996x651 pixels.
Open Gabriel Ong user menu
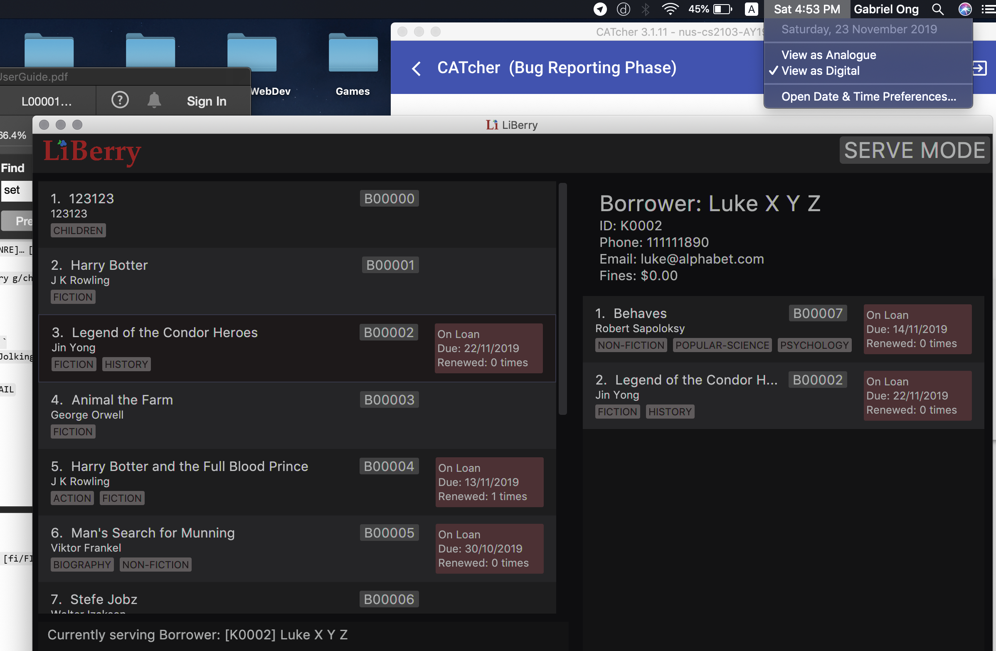click(886, 9)
